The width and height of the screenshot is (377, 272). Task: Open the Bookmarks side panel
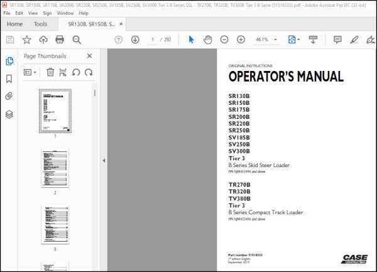(9, 79)
